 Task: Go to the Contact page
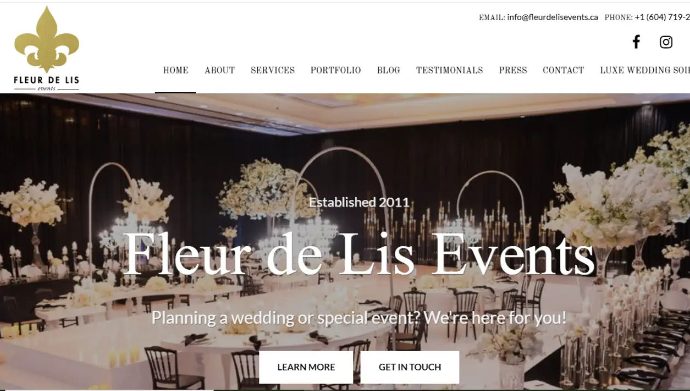563,70
